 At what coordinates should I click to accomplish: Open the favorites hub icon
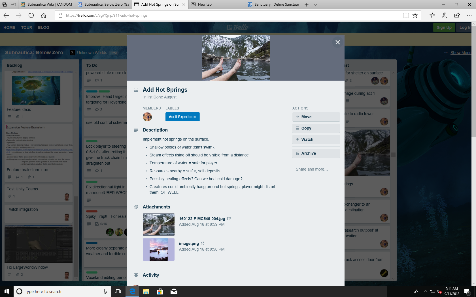432,16
